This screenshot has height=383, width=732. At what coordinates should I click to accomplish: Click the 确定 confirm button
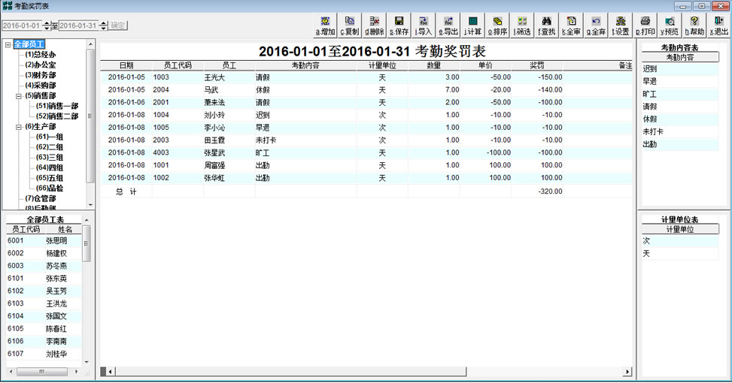pyautogui.click(x=118, y=26)
